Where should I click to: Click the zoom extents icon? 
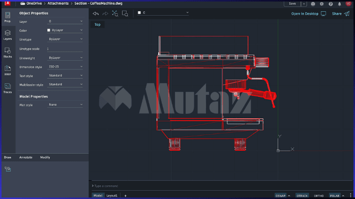click(x=115, y=14)
